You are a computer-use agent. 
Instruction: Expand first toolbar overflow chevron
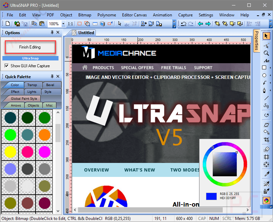(x=174, y=24)
